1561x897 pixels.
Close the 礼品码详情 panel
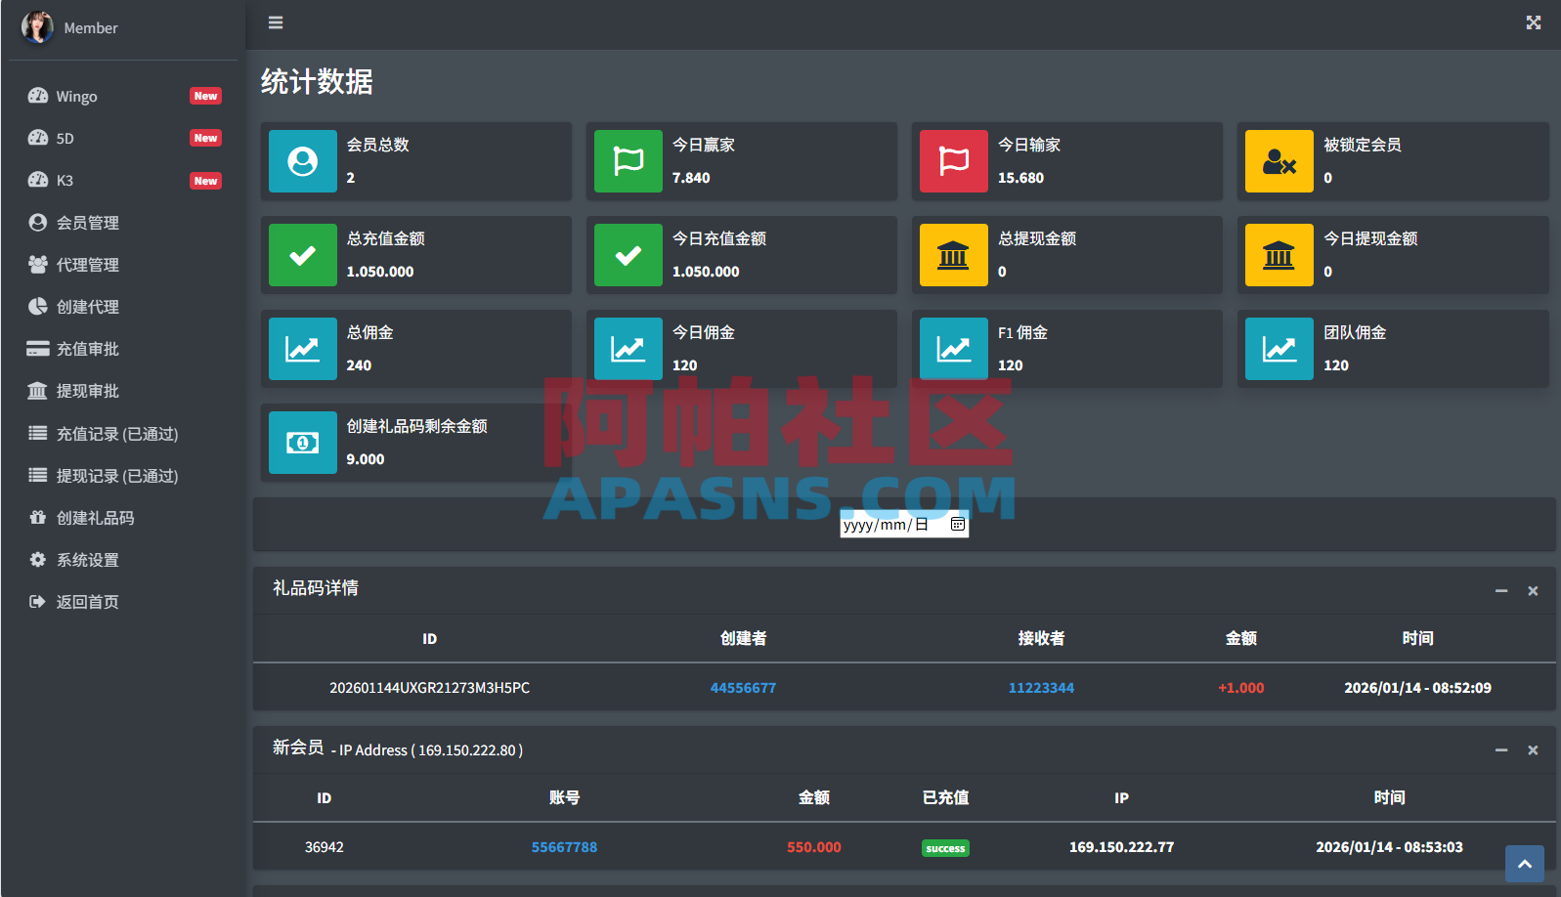click(x=1533, y=590)
